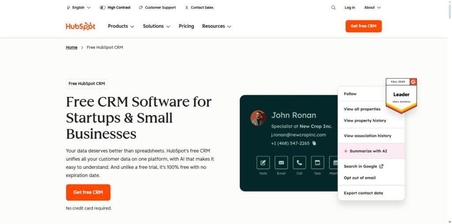The width and height of the screenshot is (452, 224).
Task: Click the Email icon on contact card
Action: click(281, 163)
